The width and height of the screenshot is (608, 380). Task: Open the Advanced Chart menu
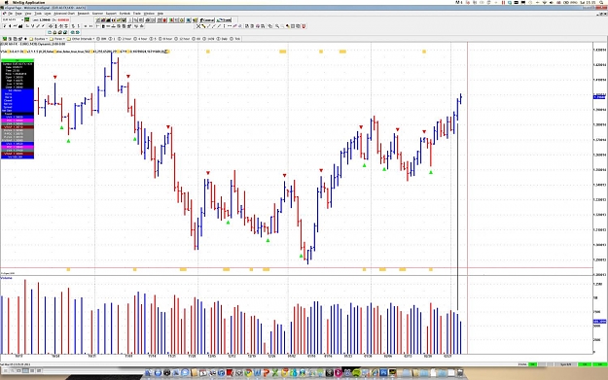pyautogui.click(x=64, y=14)
